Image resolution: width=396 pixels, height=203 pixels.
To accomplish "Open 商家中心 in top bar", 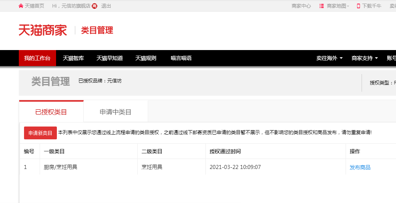I will 301,6.
